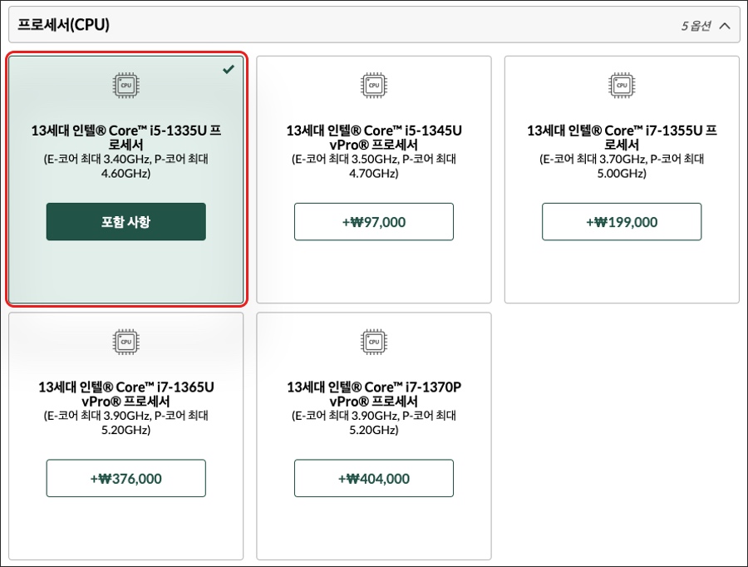Click the spec text of the i7-1370P card
The image size is (748, 567).
tap(374, 422)
